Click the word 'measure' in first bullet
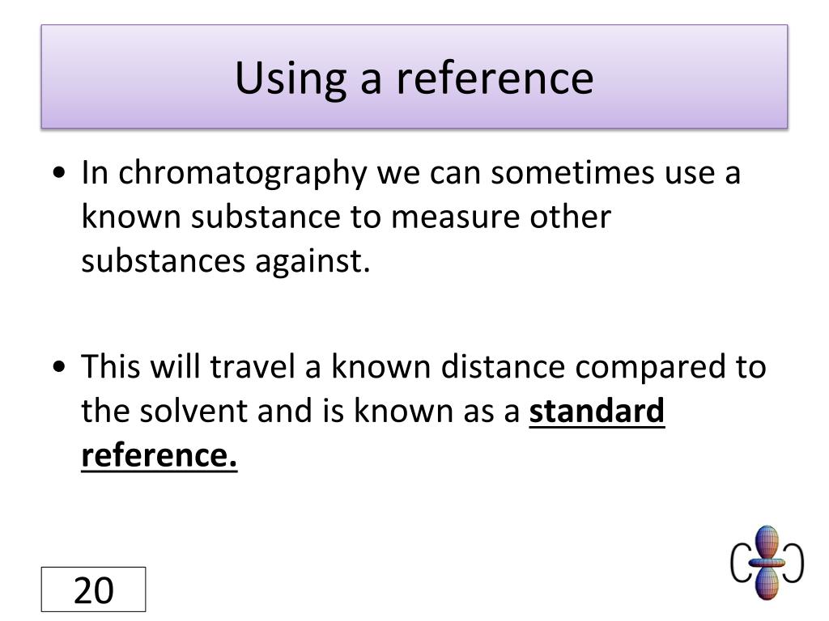Image resolution: width=829 pixels, height=621 pixels. (x=455, y=218)
